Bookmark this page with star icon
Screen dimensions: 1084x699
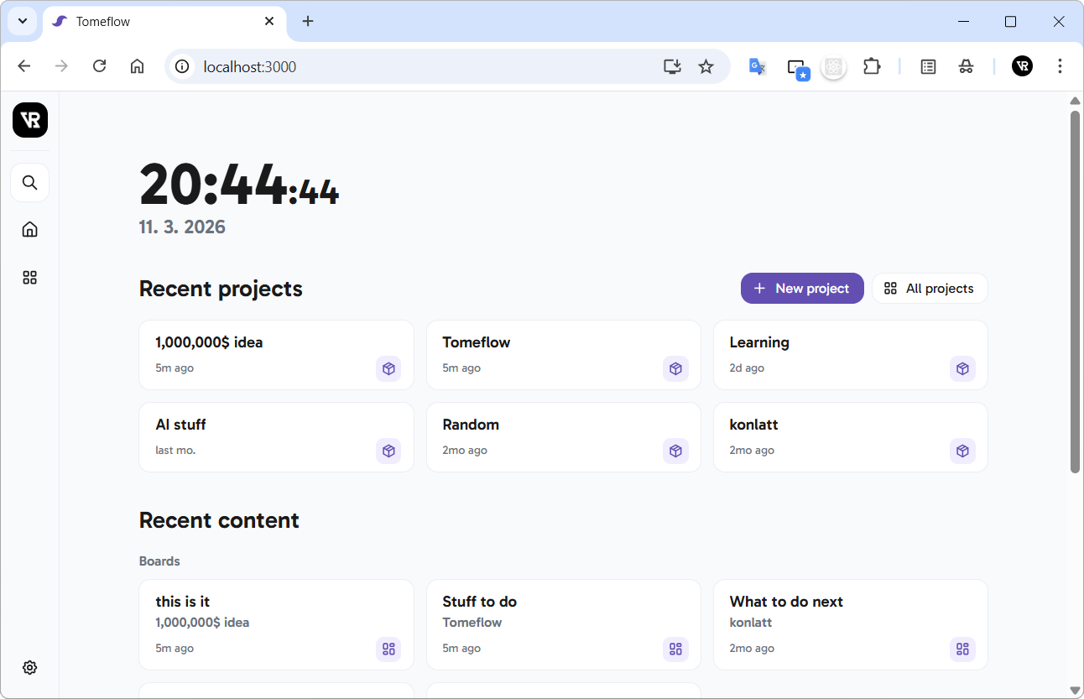pos(706,67)
